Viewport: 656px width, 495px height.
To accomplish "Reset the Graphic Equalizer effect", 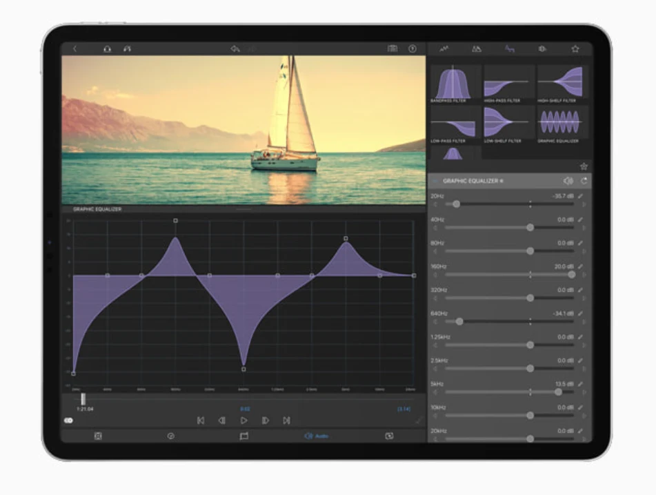I will tap(584, 181).
